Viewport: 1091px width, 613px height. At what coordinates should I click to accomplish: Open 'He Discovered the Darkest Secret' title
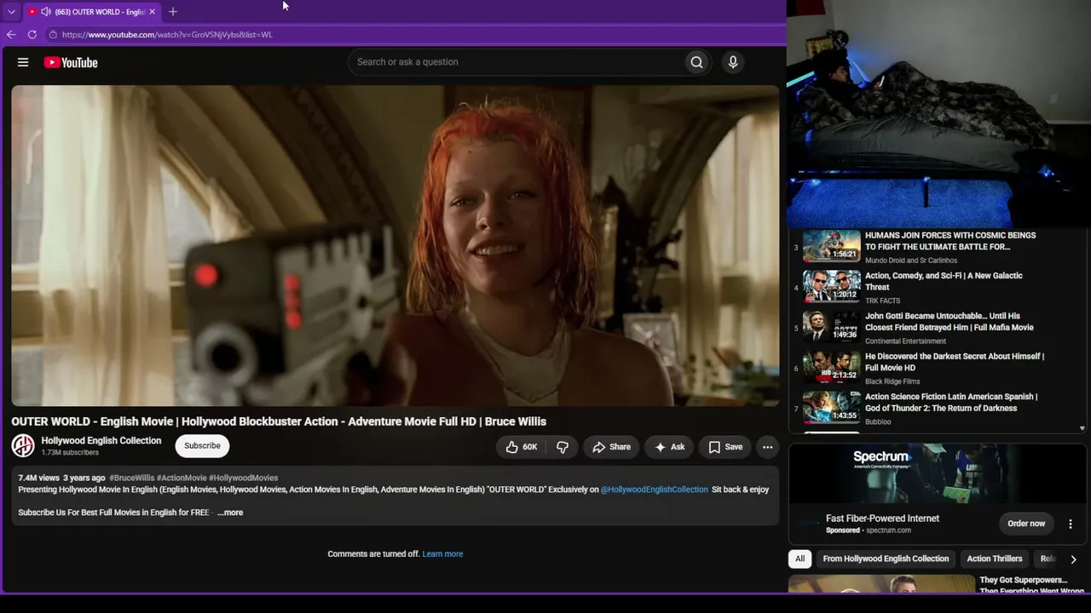[x=955, y=362]
